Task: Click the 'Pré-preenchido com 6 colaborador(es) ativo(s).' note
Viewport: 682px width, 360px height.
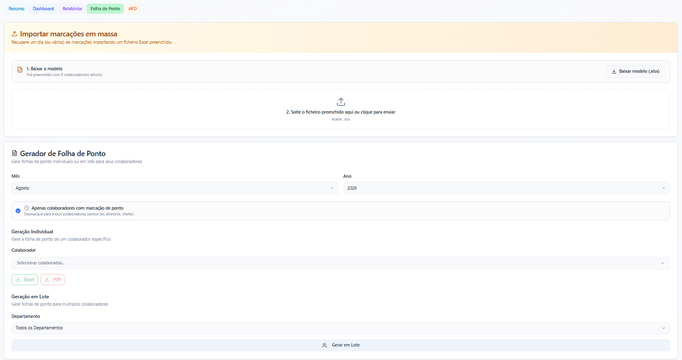Action: 65,75
